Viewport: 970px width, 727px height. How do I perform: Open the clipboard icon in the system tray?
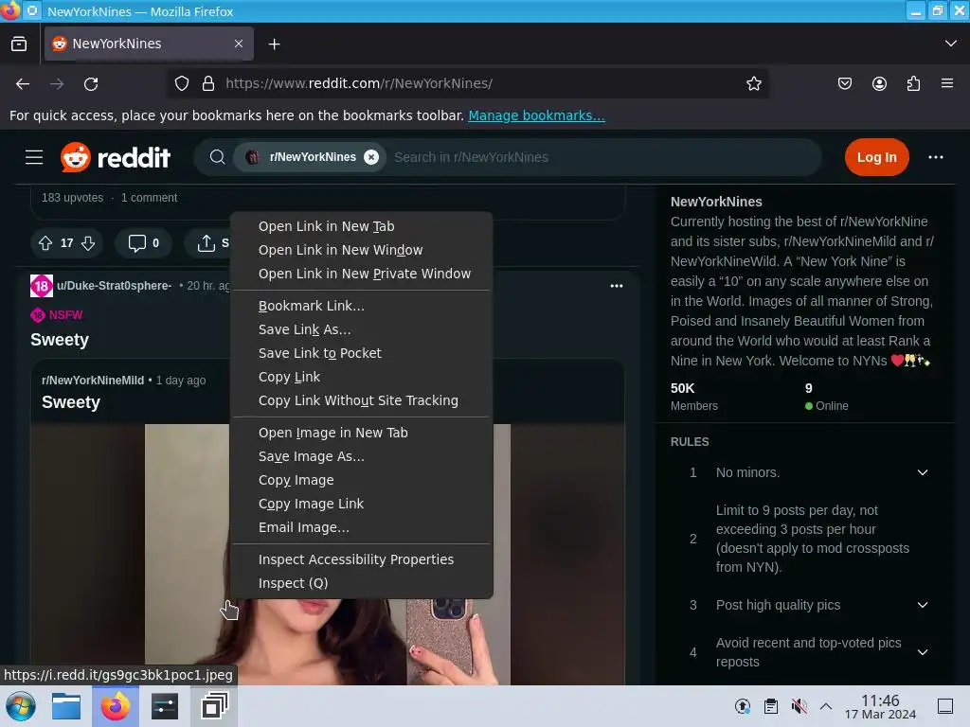pos(771,706)
